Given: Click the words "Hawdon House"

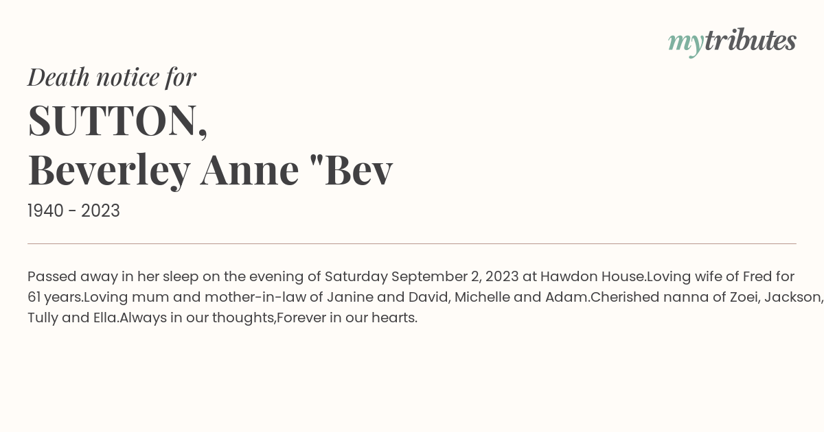Looking at the screenshot, I should 593,276.
